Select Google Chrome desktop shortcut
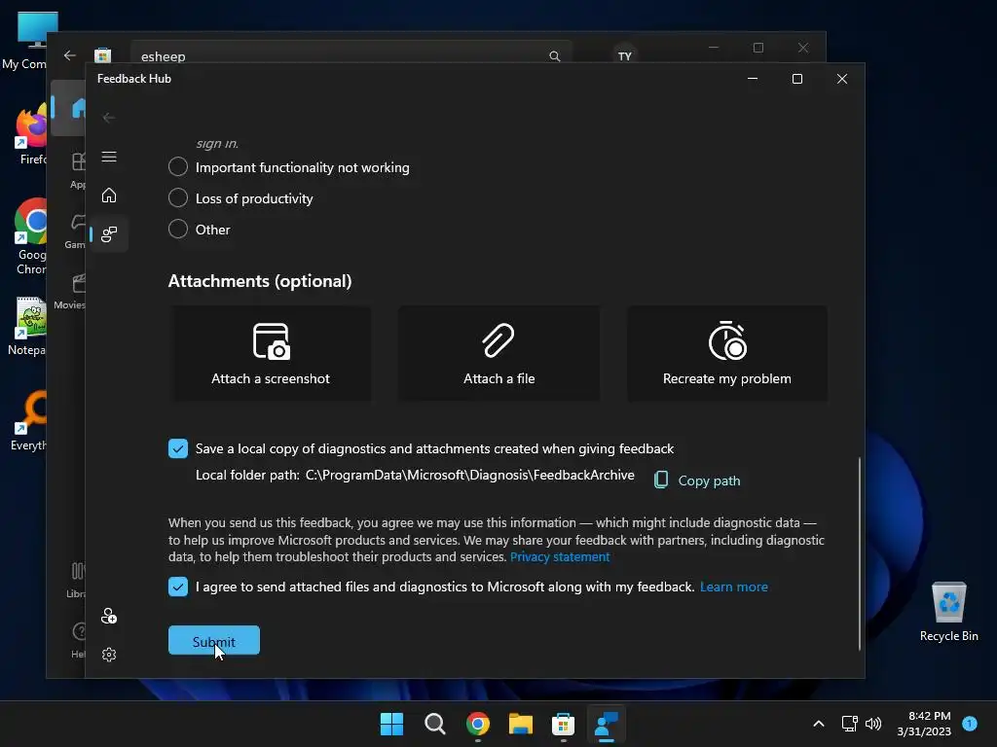997x747 pixels. click(30, 236)
